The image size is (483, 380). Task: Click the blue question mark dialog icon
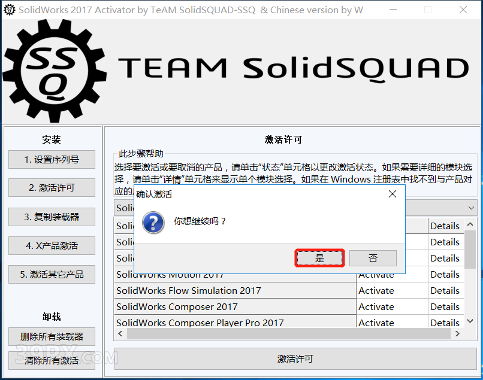pyautogui.click(x=153, y=222)
